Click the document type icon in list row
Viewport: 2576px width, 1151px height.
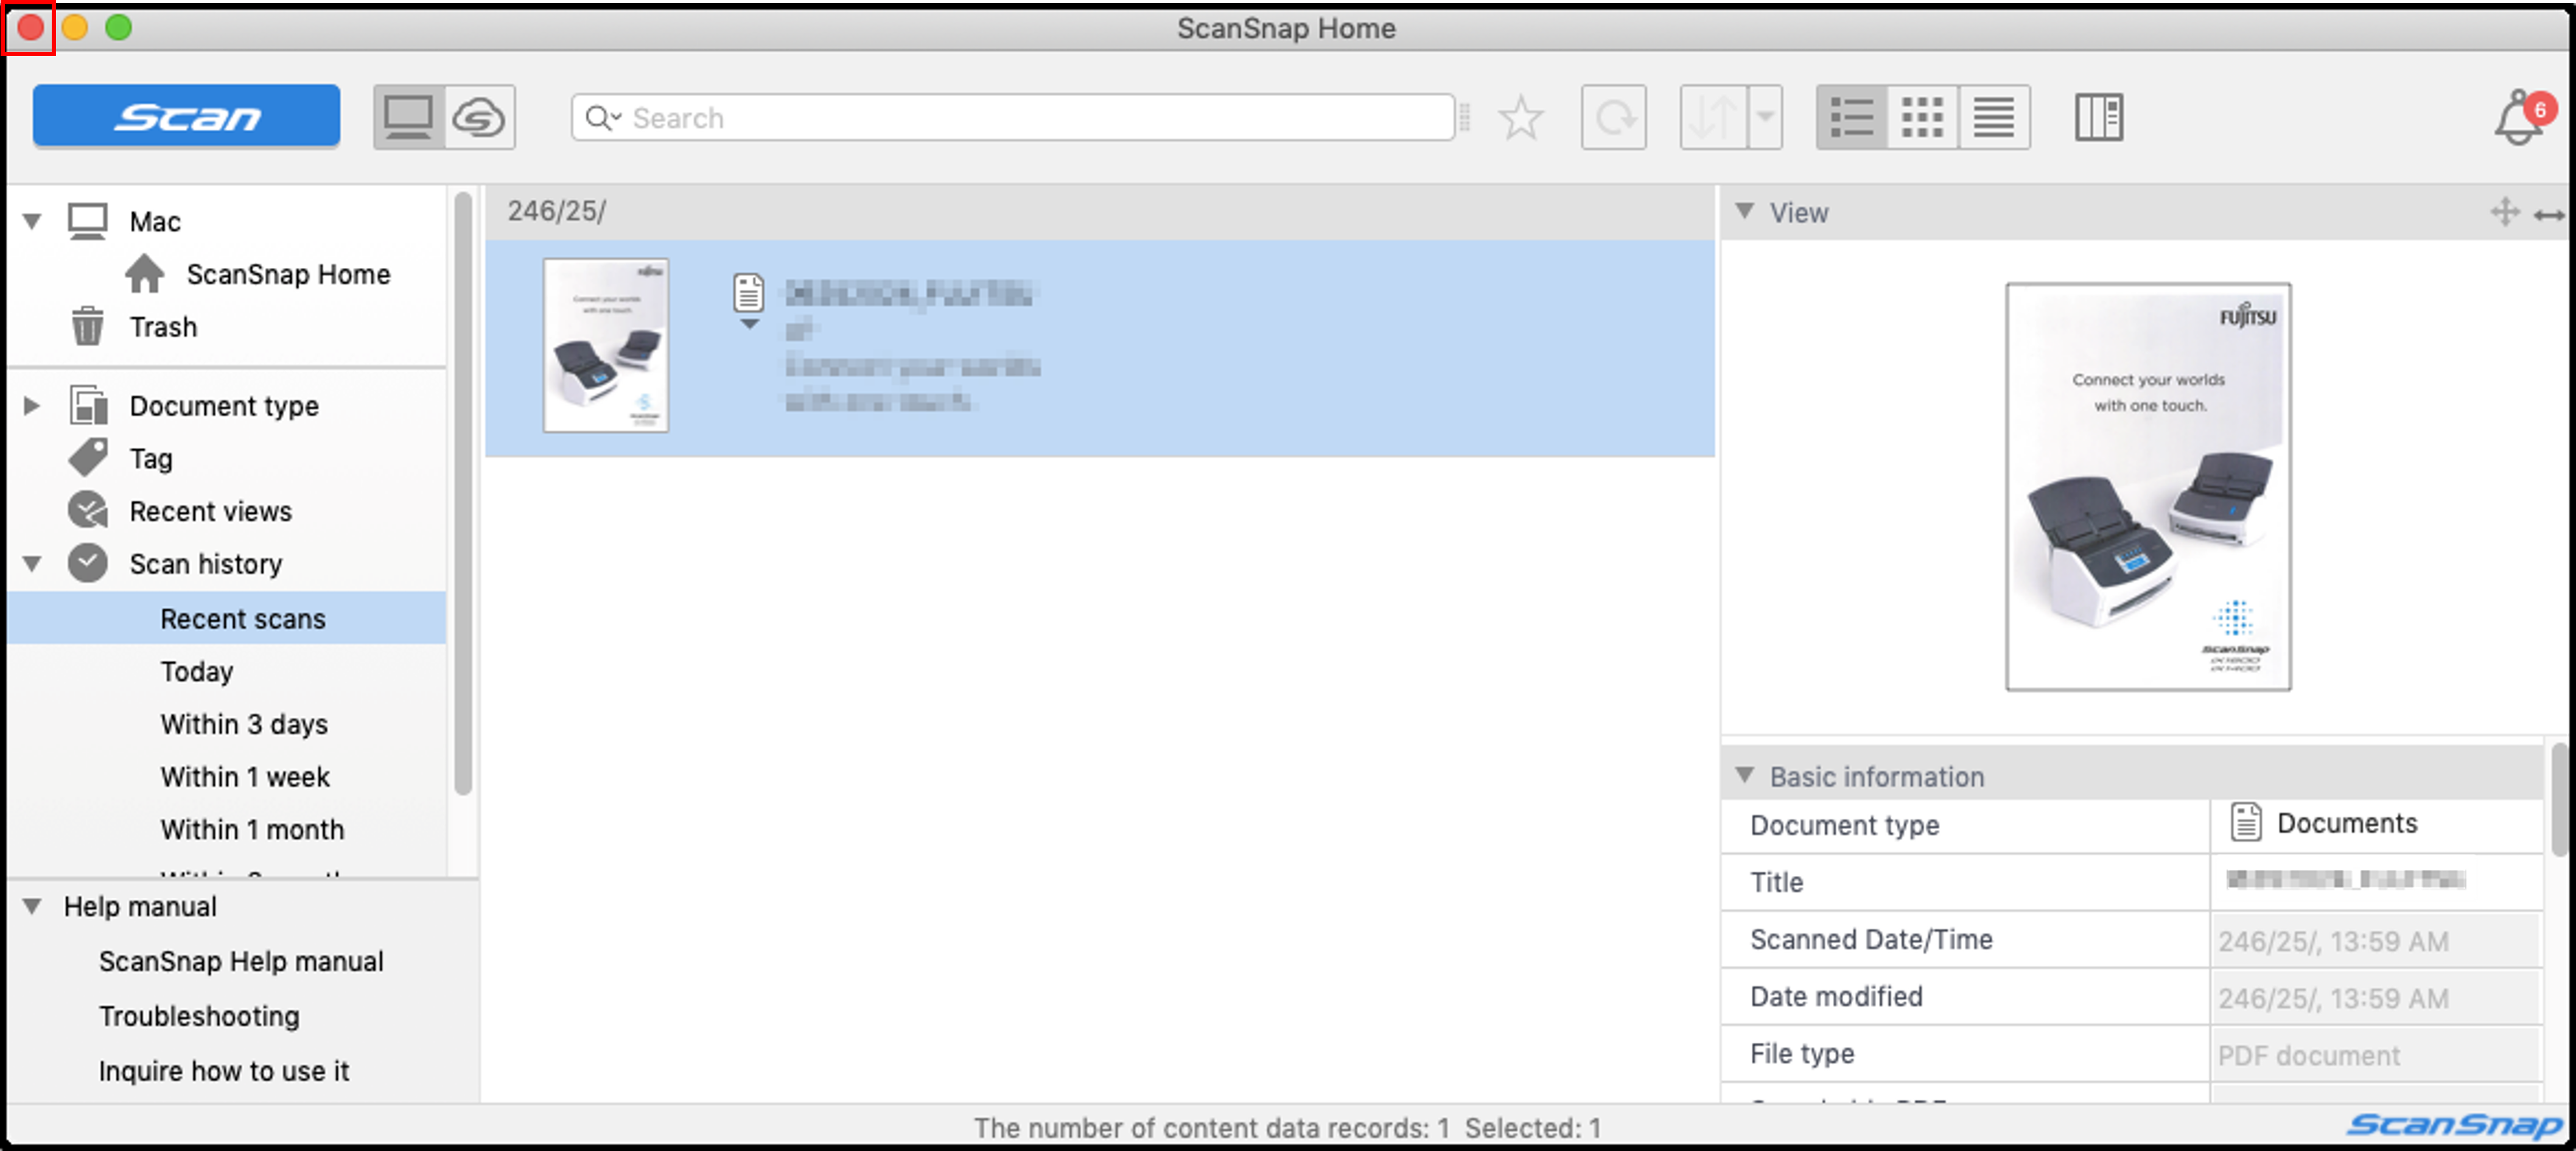pyautogui.click(x=749, y=293)
